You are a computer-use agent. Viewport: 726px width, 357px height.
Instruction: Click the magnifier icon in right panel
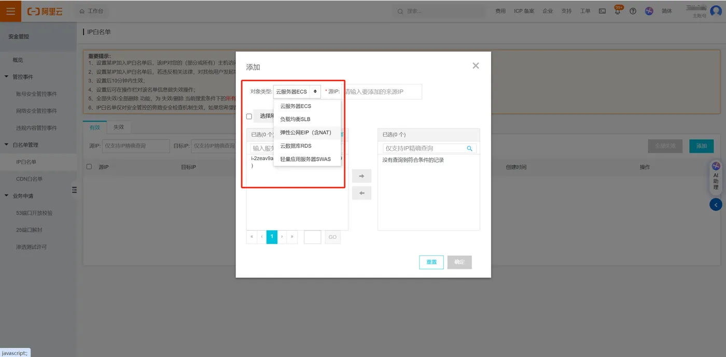[470, 148]
